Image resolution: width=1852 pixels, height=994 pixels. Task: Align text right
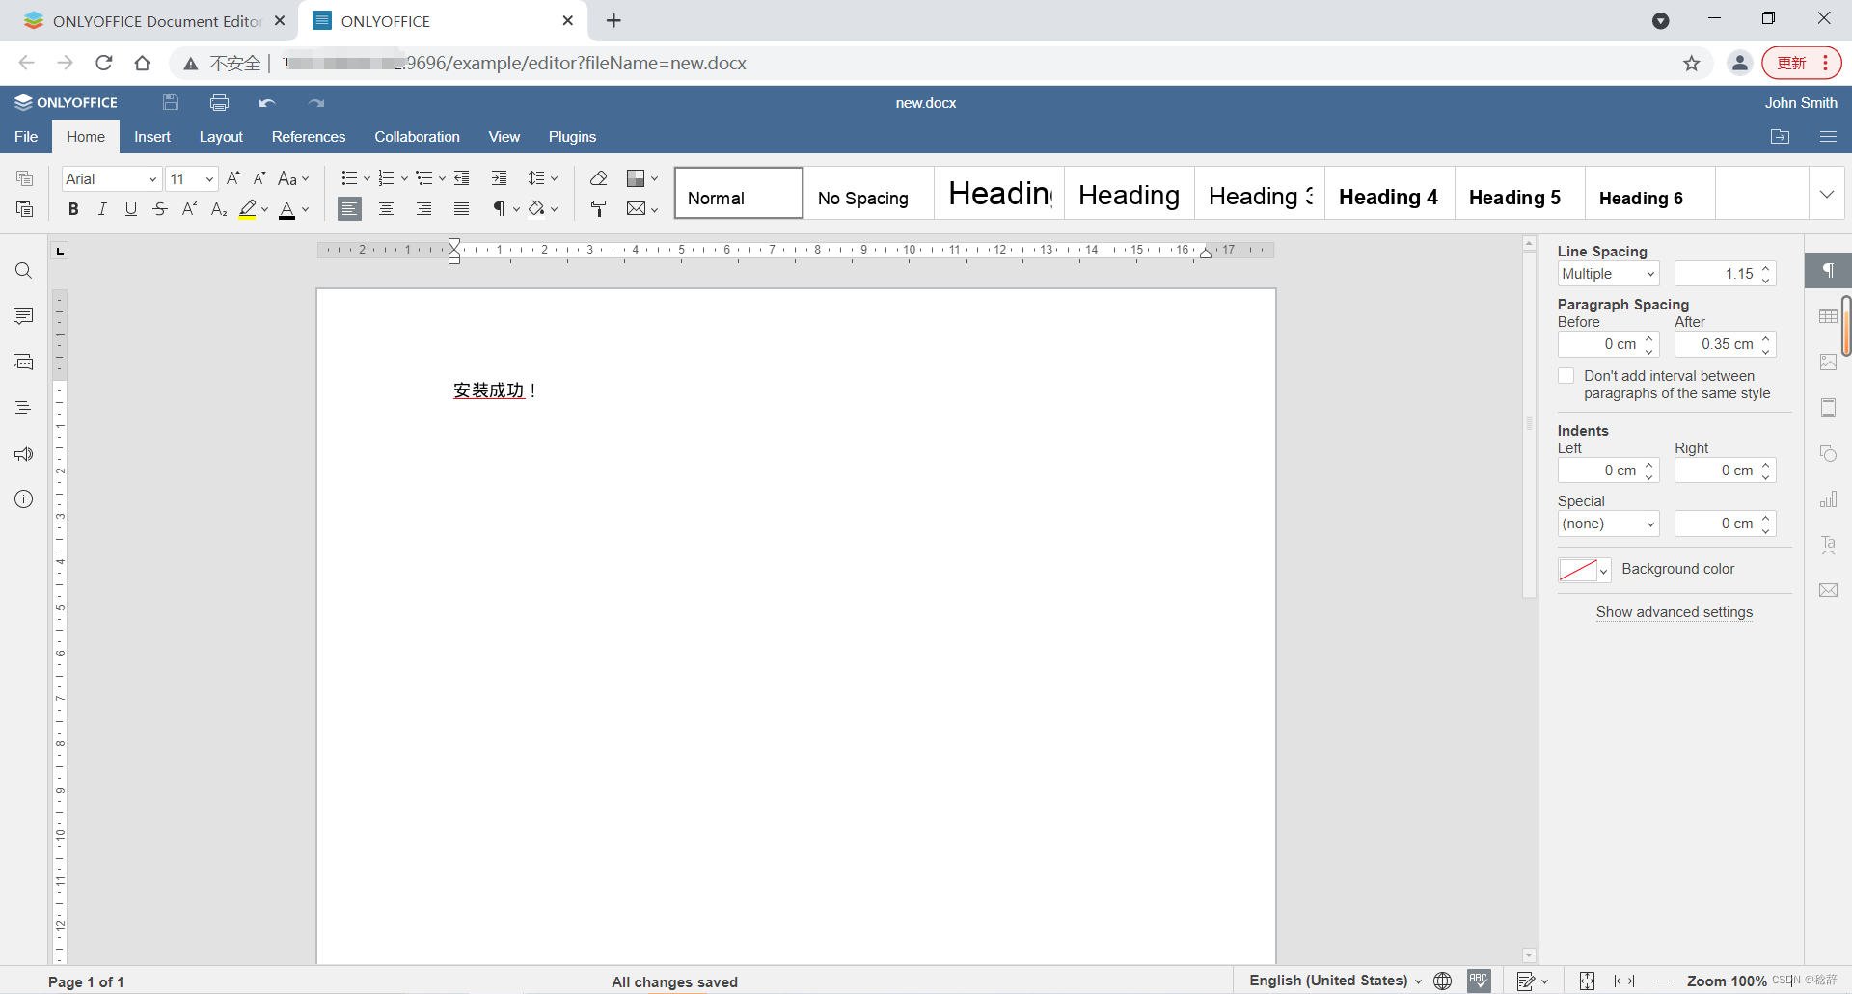point(423,208)
